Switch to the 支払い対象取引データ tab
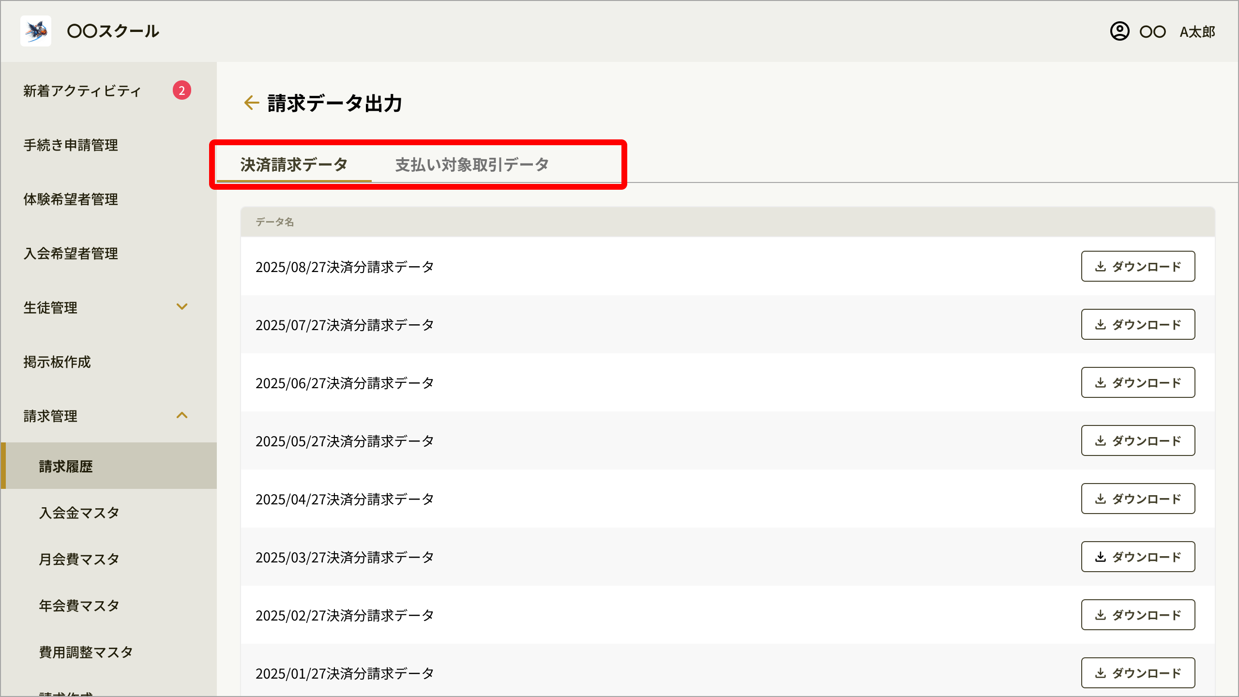Screen dimensions: 1239x697 click(472, 165)
